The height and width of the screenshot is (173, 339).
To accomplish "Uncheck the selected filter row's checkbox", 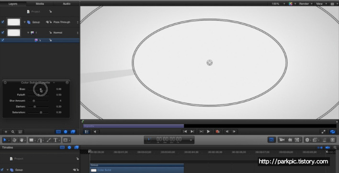I will (2, 40).
